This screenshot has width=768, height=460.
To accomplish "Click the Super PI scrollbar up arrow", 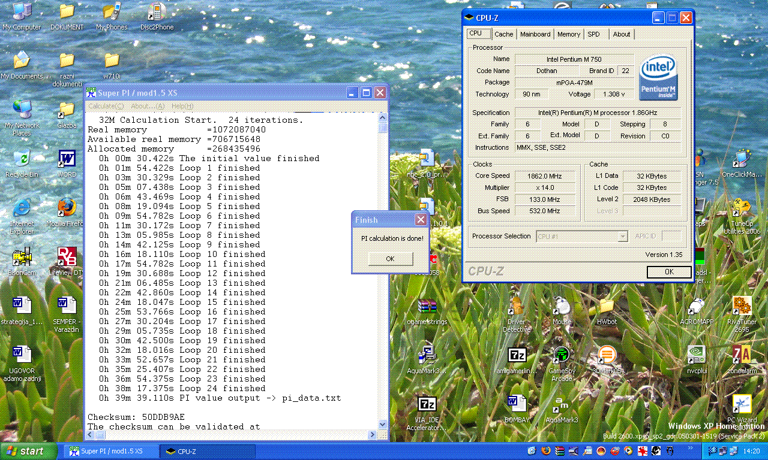I will click(383, 118).
